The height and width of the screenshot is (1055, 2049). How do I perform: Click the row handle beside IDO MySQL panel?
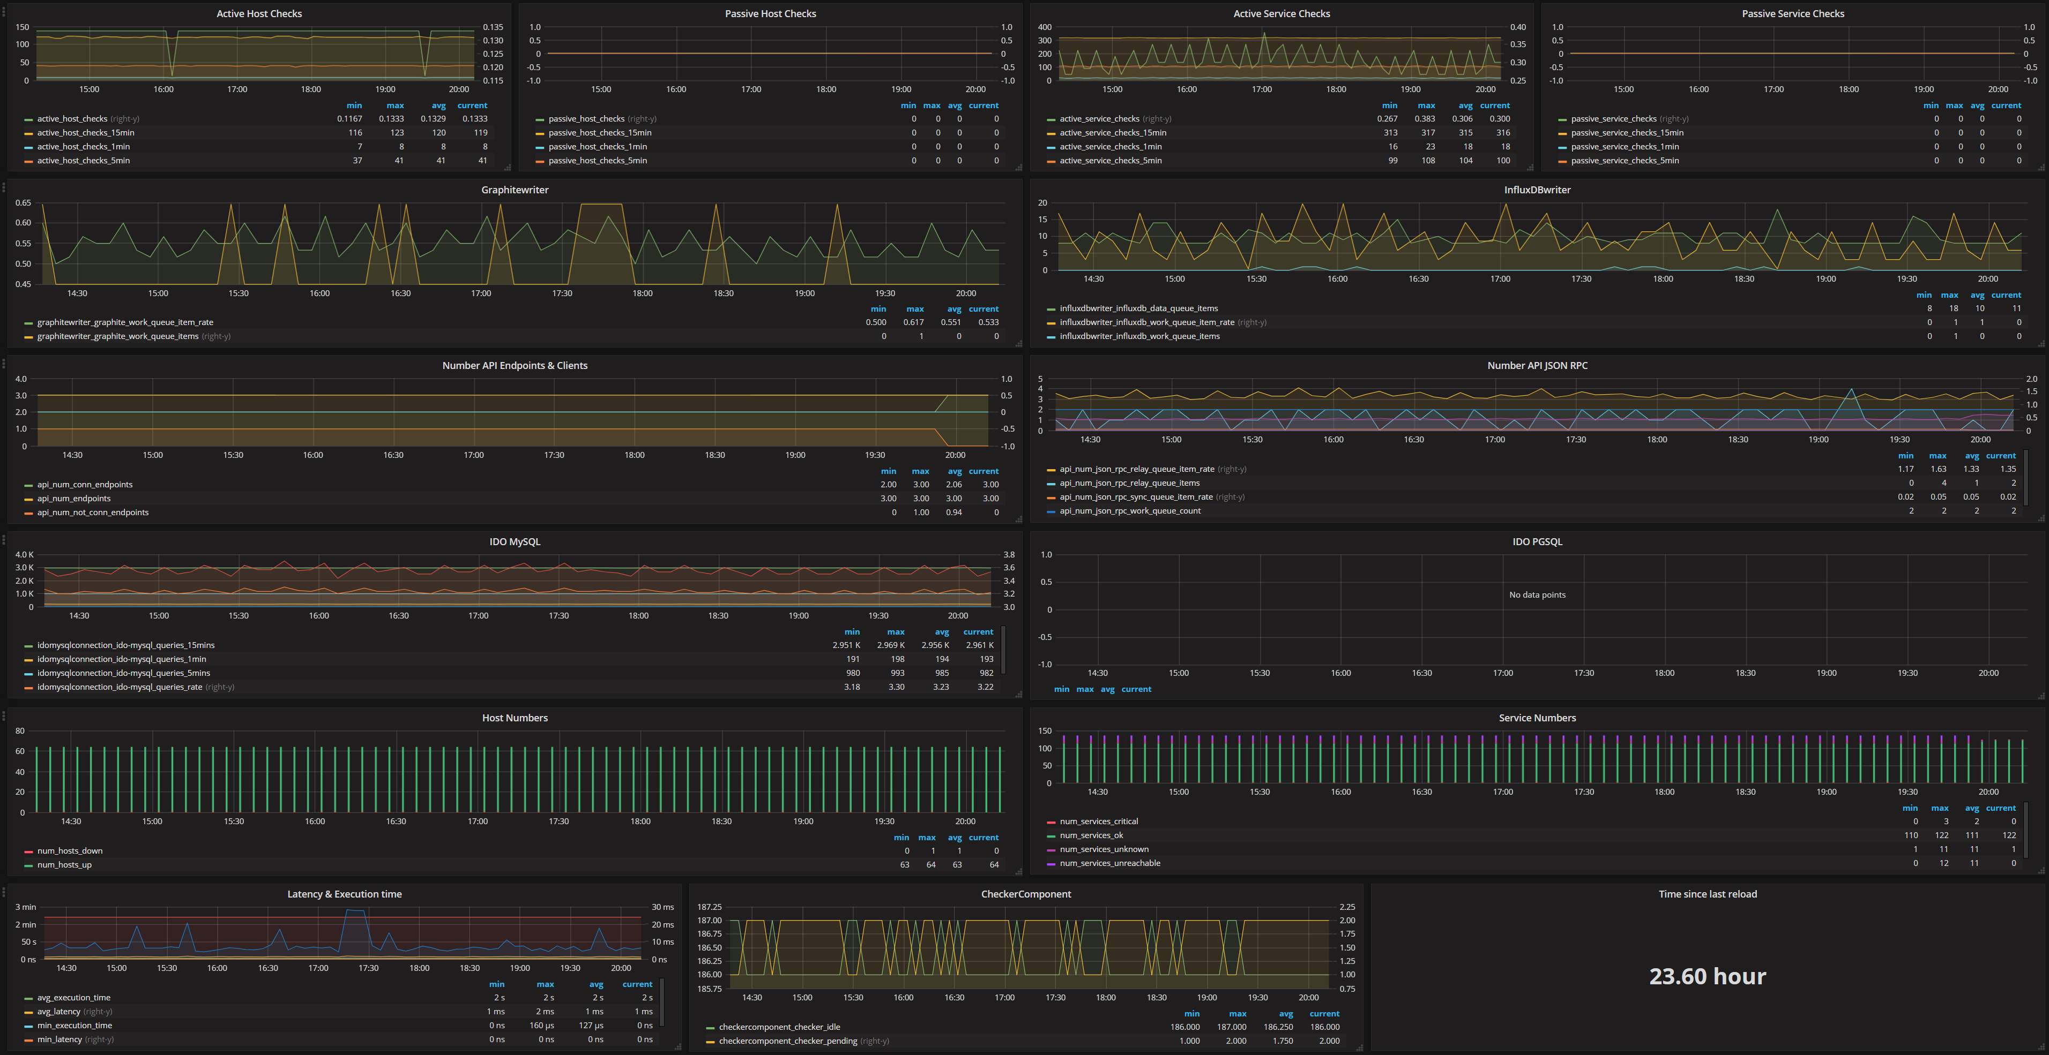click(3, 539)
